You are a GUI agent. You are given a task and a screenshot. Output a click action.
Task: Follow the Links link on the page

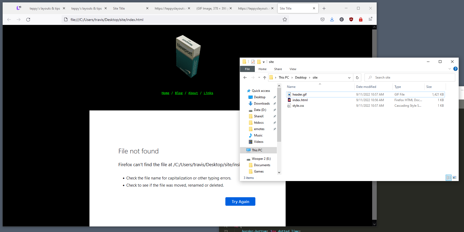coord(208,93)
